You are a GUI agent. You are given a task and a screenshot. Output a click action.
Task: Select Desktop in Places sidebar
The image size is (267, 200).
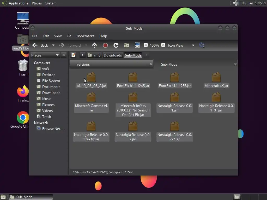point(49,75)
